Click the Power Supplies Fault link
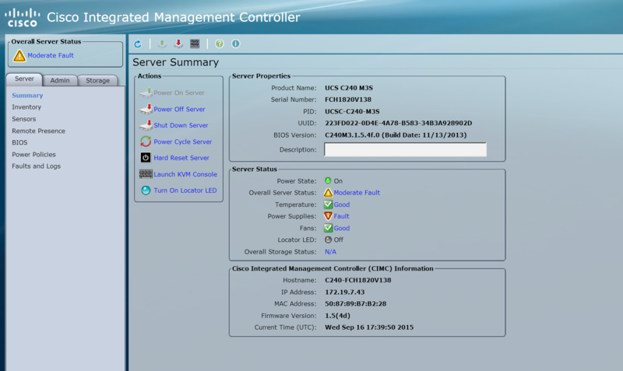The width and height of the screenshot is (623, 371). pyautogui.click(x=341, y=216)
